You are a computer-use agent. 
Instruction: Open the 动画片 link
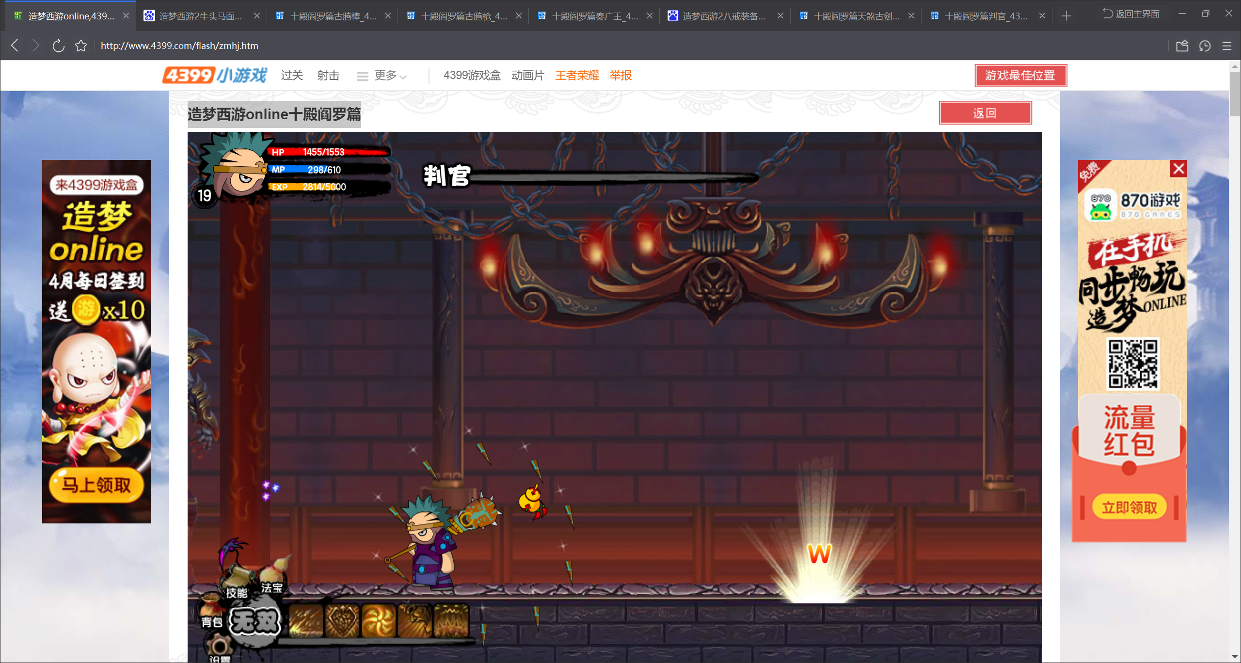tap(528, 75)
